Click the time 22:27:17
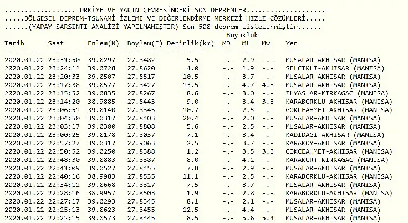Screen dimensions: 408x223 [x=64, y=201]
